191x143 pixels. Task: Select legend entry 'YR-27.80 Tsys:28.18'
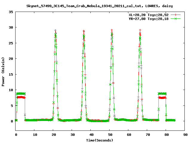point(149,19)
